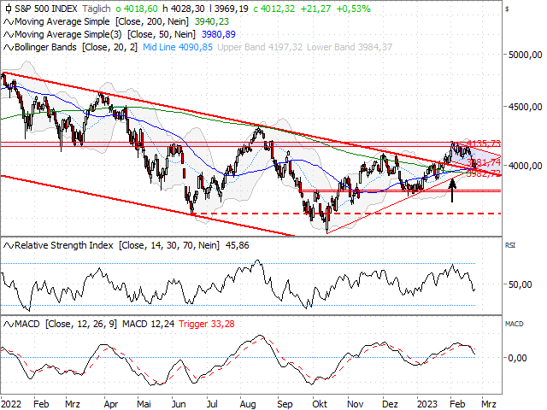Click the line icon before MACD label
The width and height of the screenshot is (547, 410).
point(9,325)
